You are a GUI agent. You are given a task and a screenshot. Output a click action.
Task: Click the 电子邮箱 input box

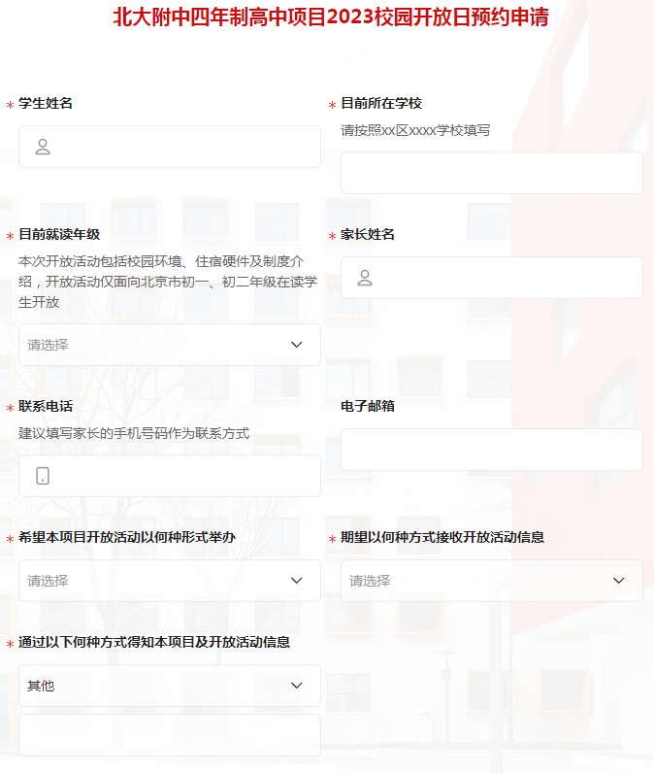(492, 449)
